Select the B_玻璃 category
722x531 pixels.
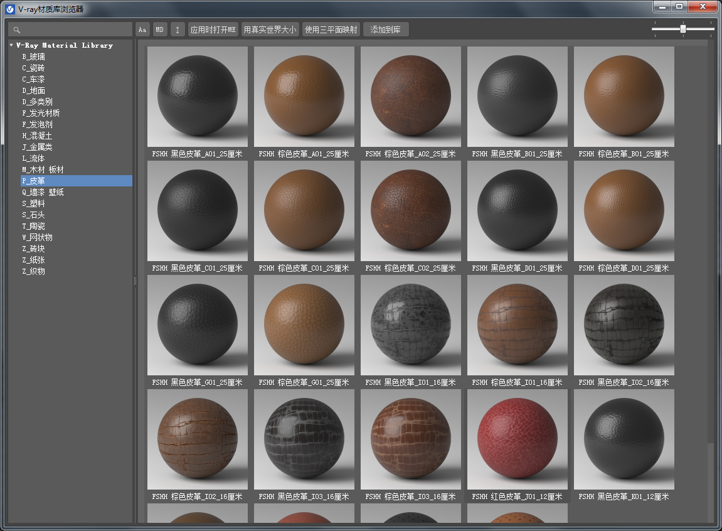(34, 56)
